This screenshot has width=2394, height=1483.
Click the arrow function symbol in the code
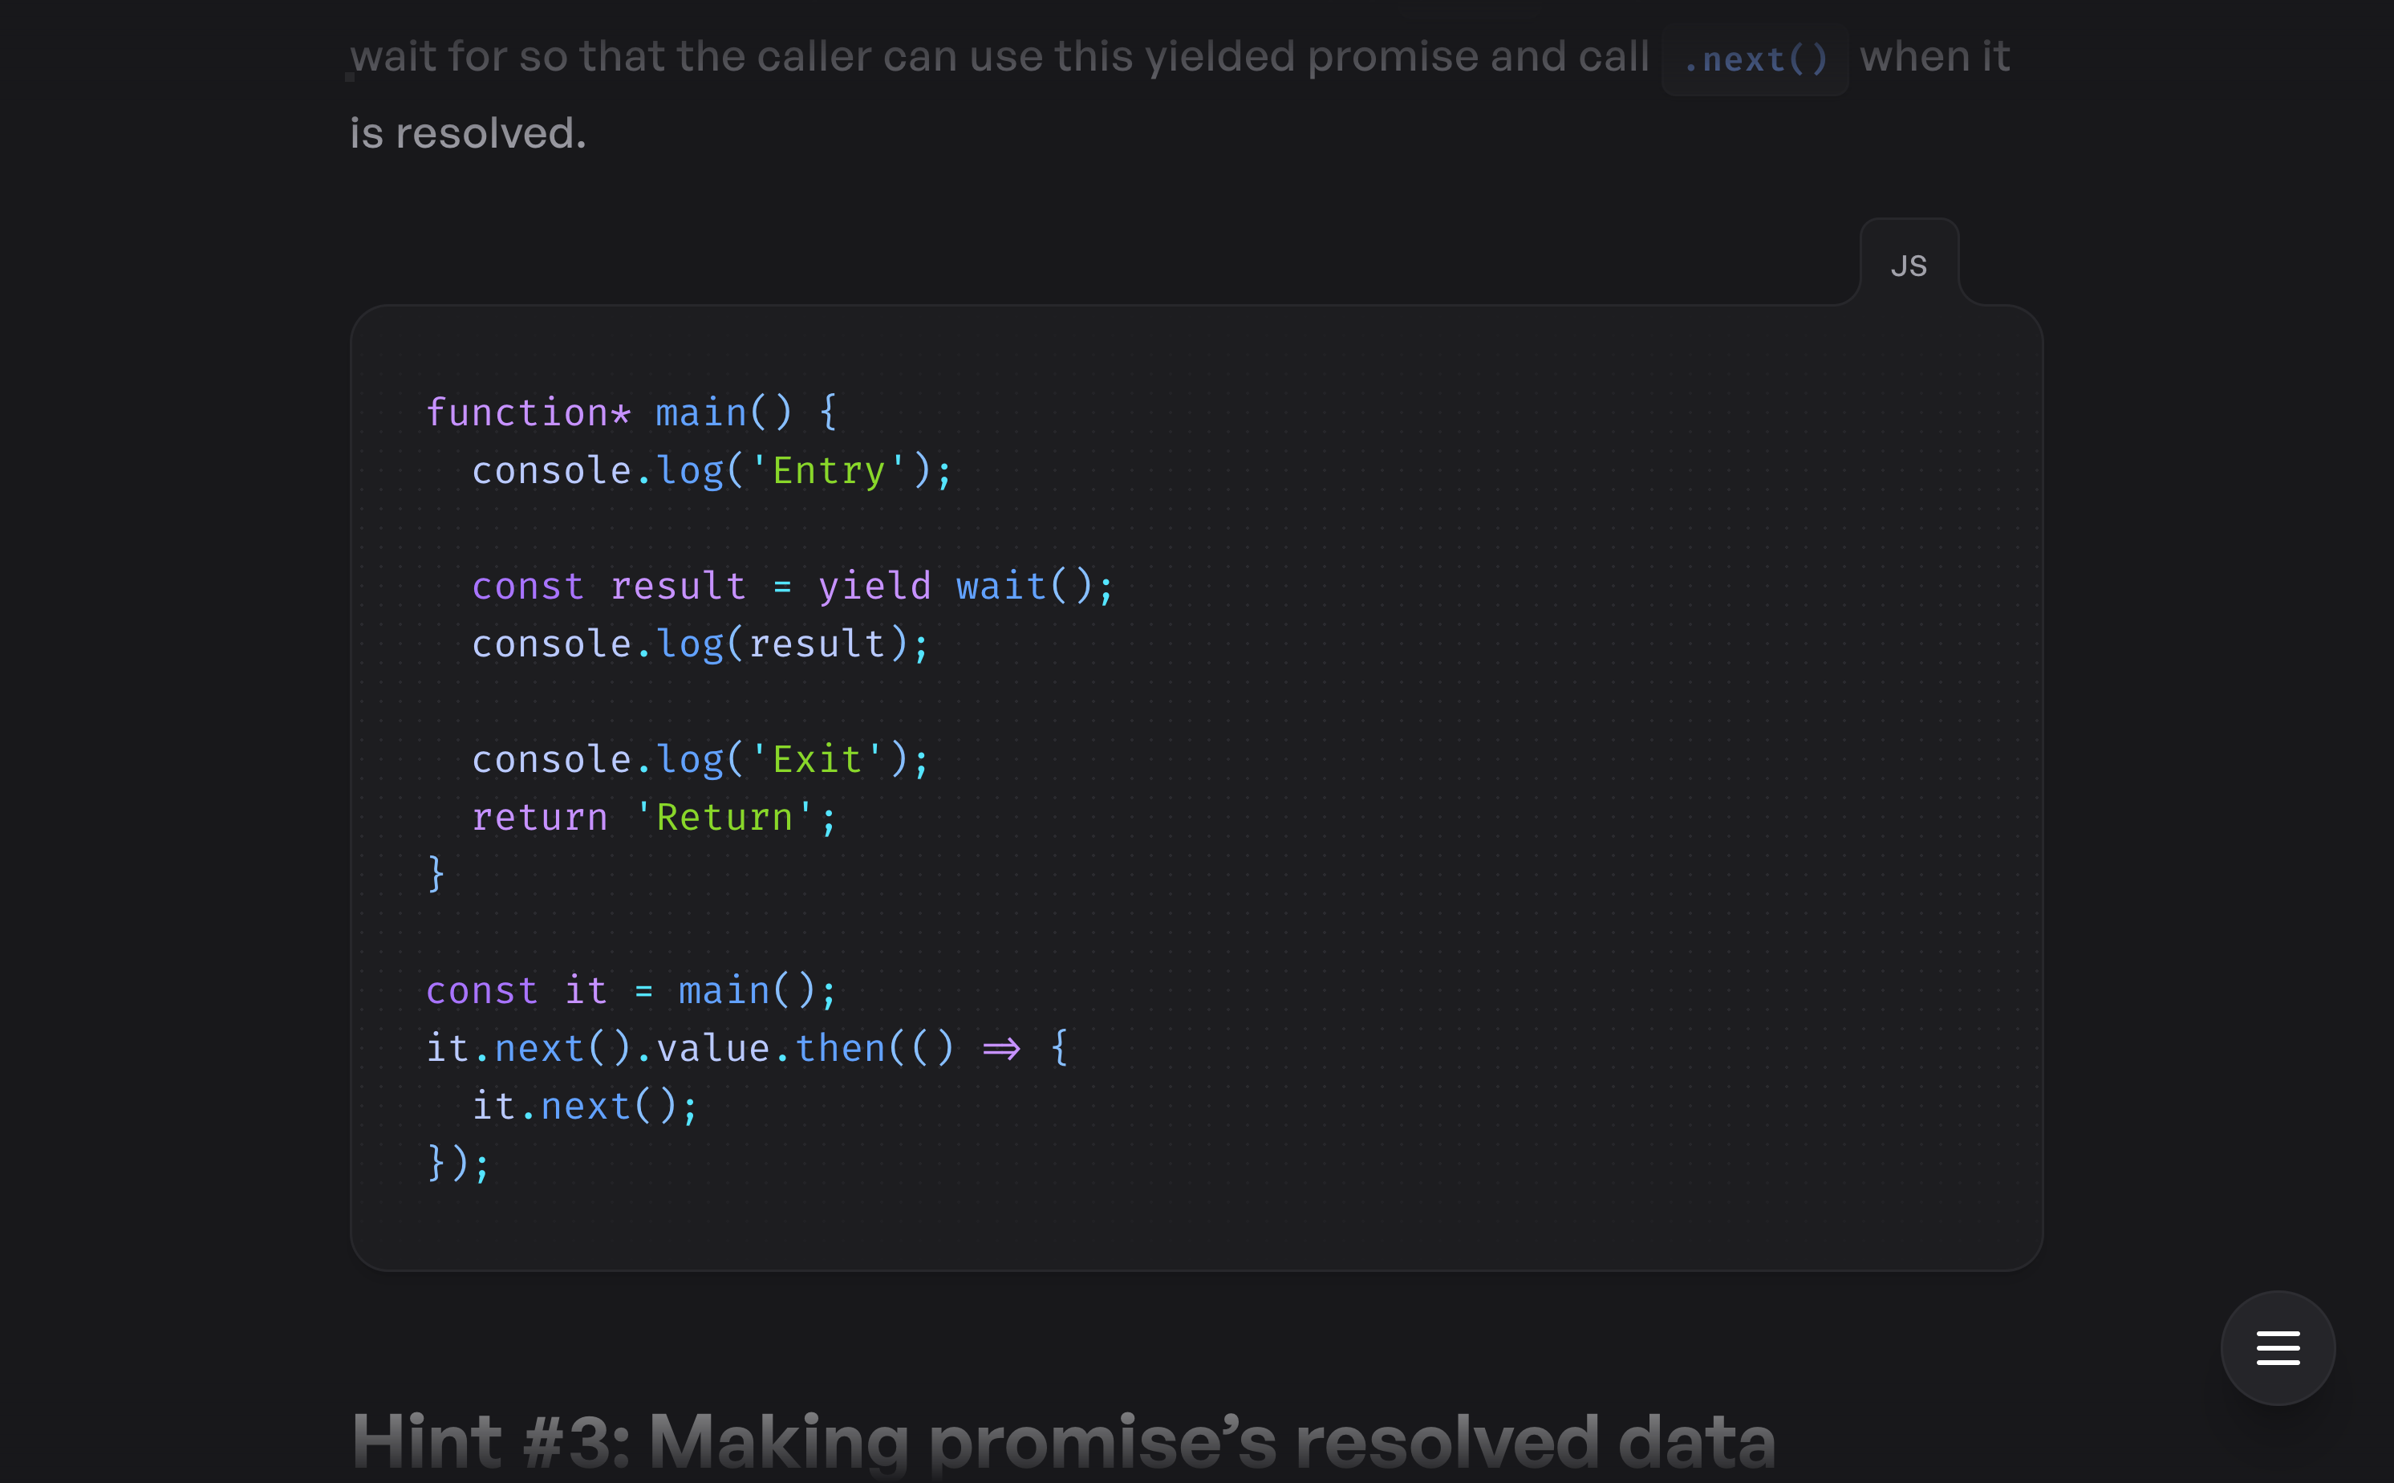[1001, 1049]
